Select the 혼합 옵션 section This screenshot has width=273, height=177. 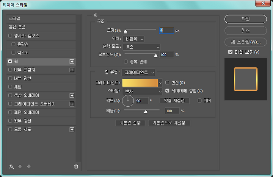coord(41,27)
